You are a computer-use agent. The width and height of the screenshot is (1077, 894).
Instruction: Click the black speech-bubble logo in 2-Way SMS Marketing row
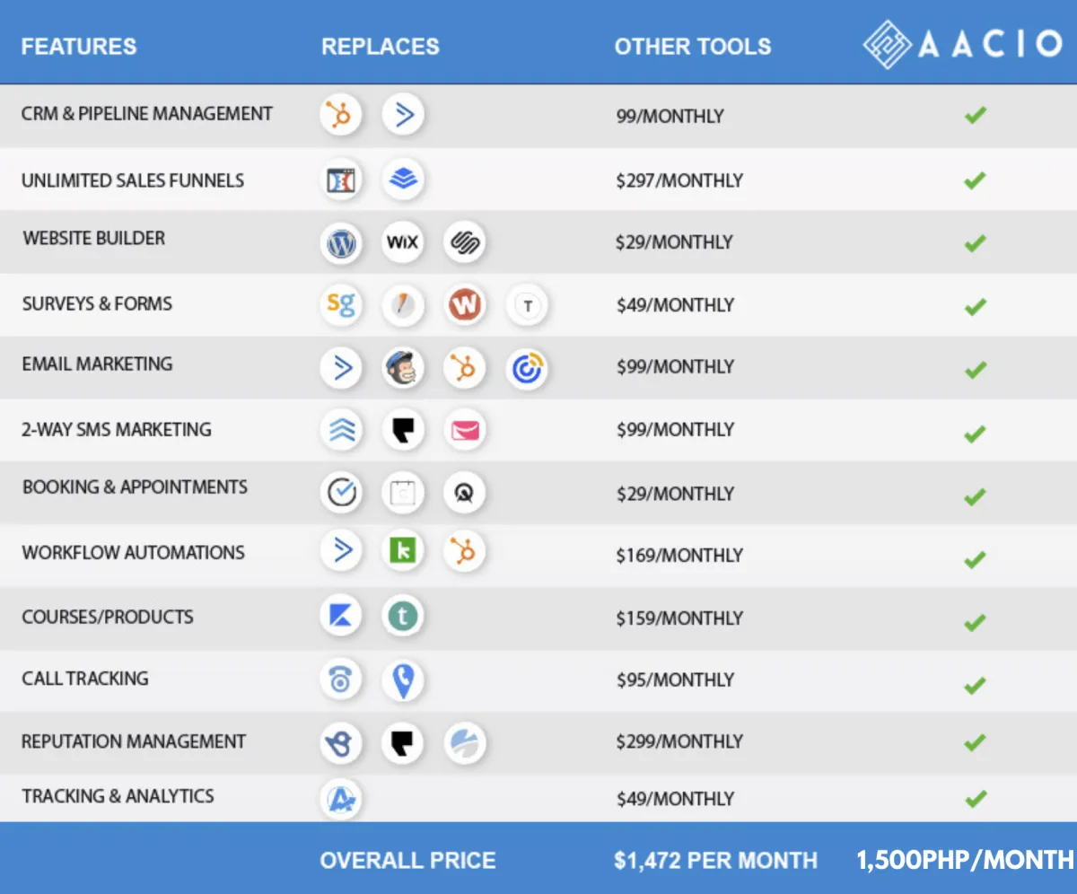click(403, 431)
